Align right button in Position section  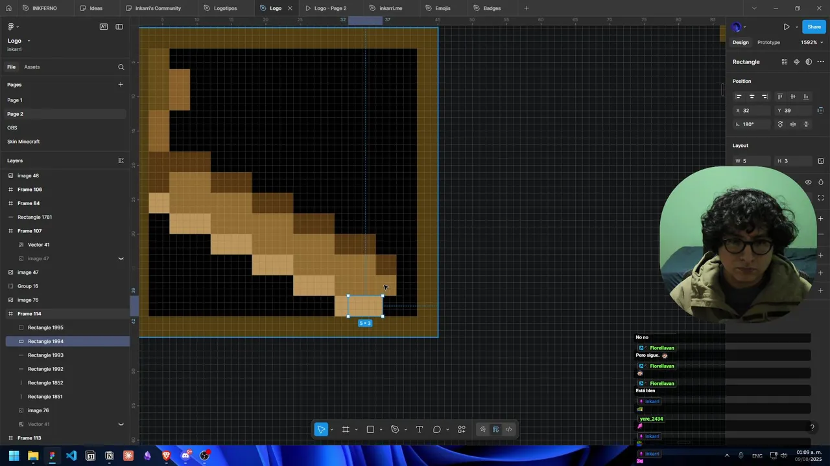coord(765,96)
